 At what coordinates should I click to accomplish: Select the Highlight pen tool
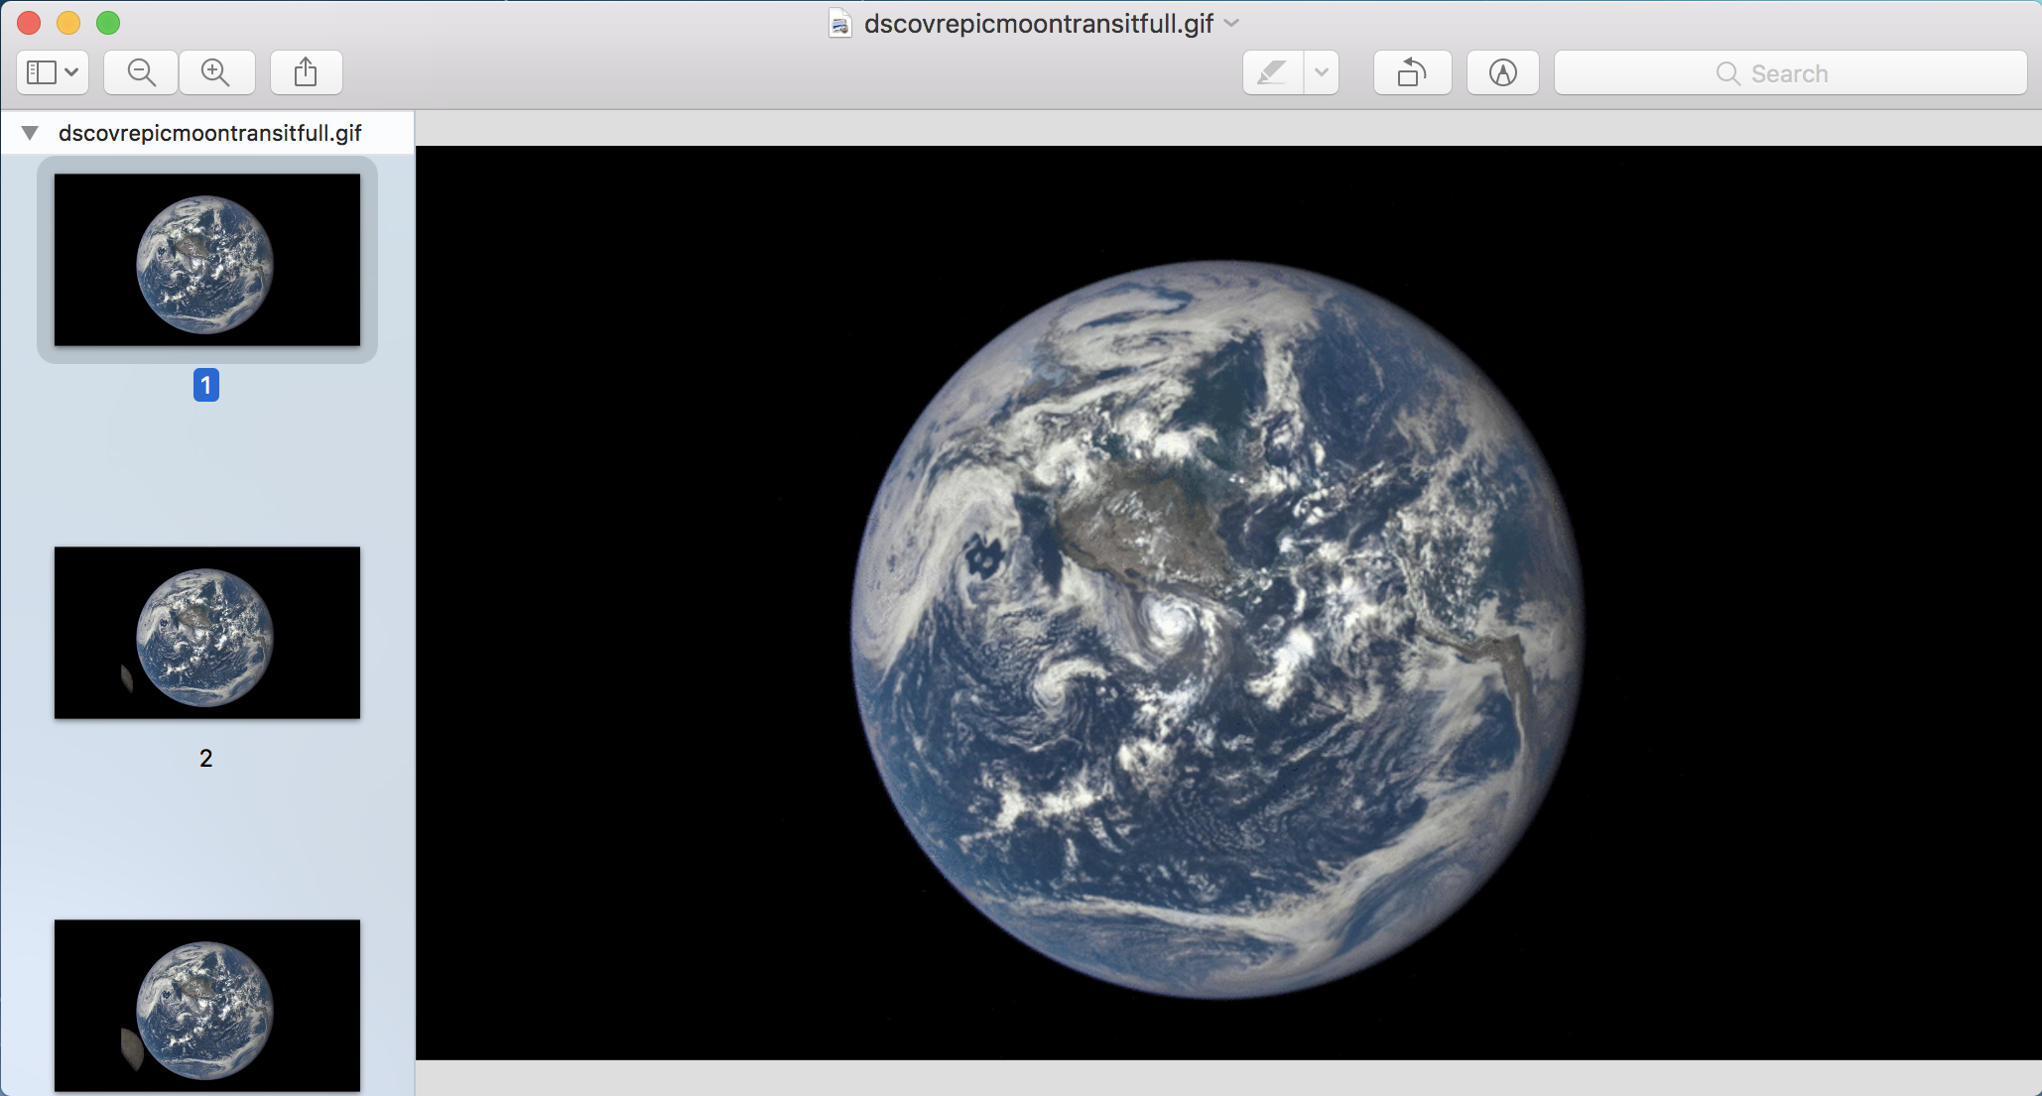click(x=1272, y=72)
